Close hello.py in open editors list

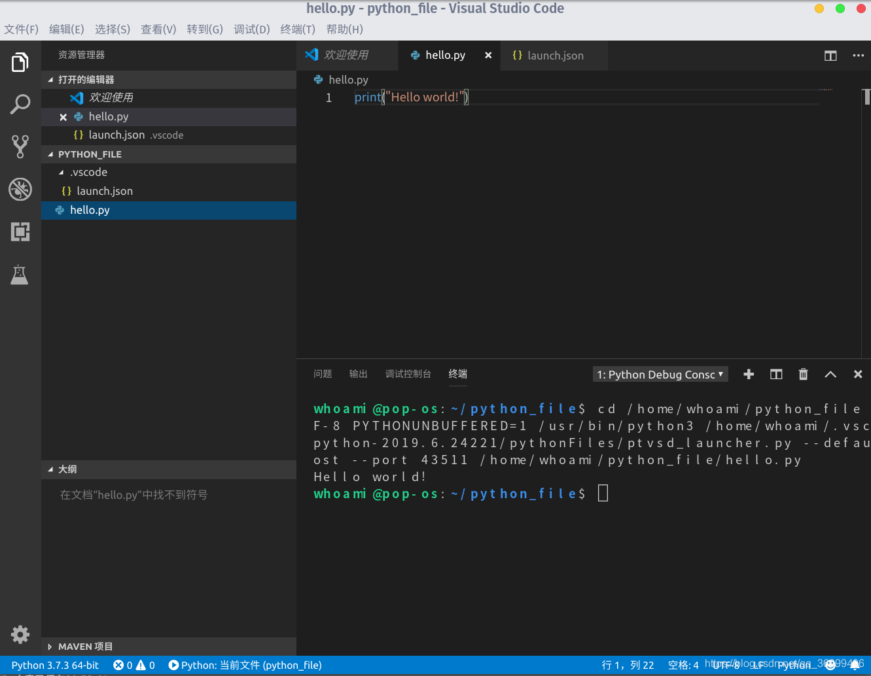click(x=63, y=117)
